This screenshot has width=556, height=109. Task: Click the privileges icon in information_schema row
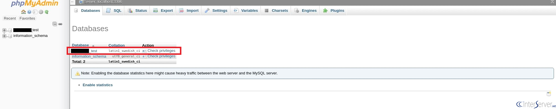coord(144,57)
